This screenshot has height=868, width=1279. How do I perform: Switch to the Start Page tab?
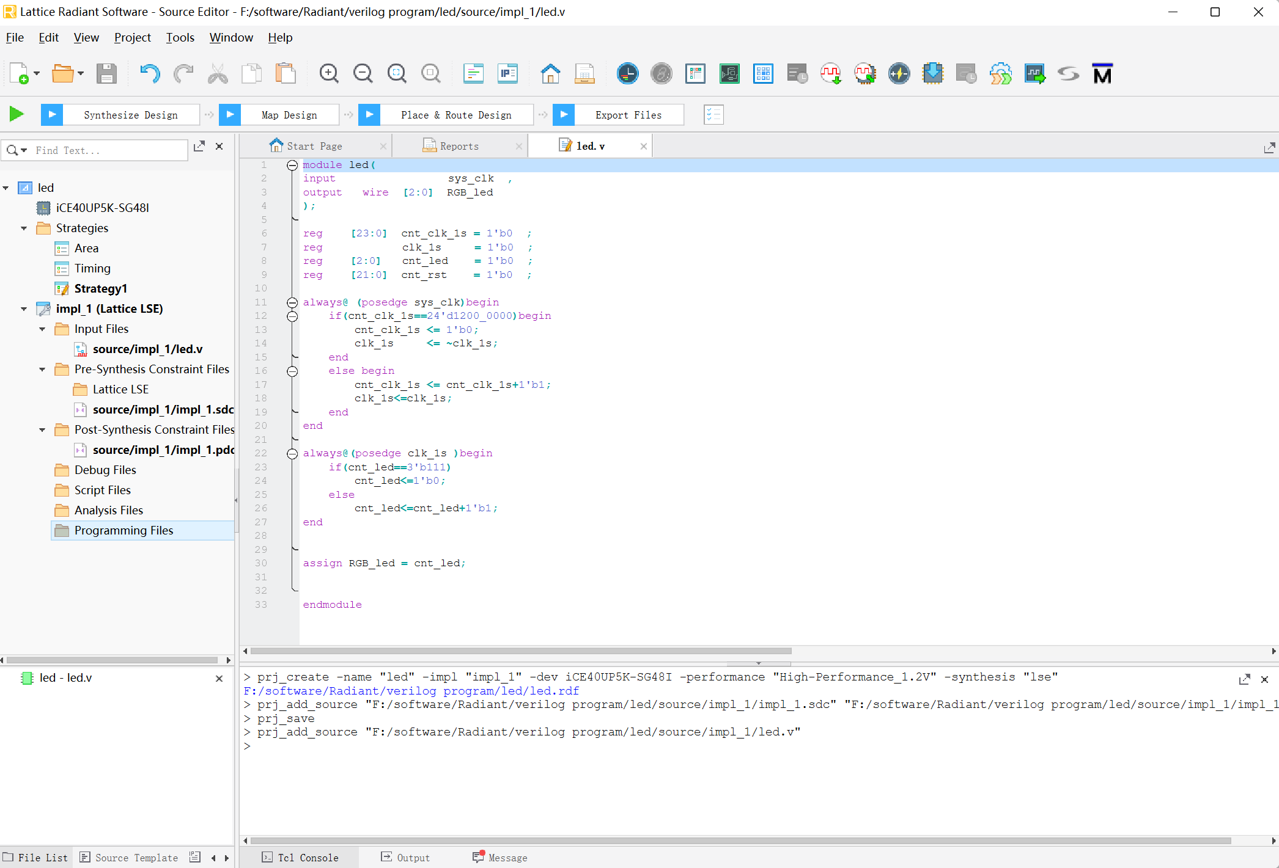click(314, 146)
